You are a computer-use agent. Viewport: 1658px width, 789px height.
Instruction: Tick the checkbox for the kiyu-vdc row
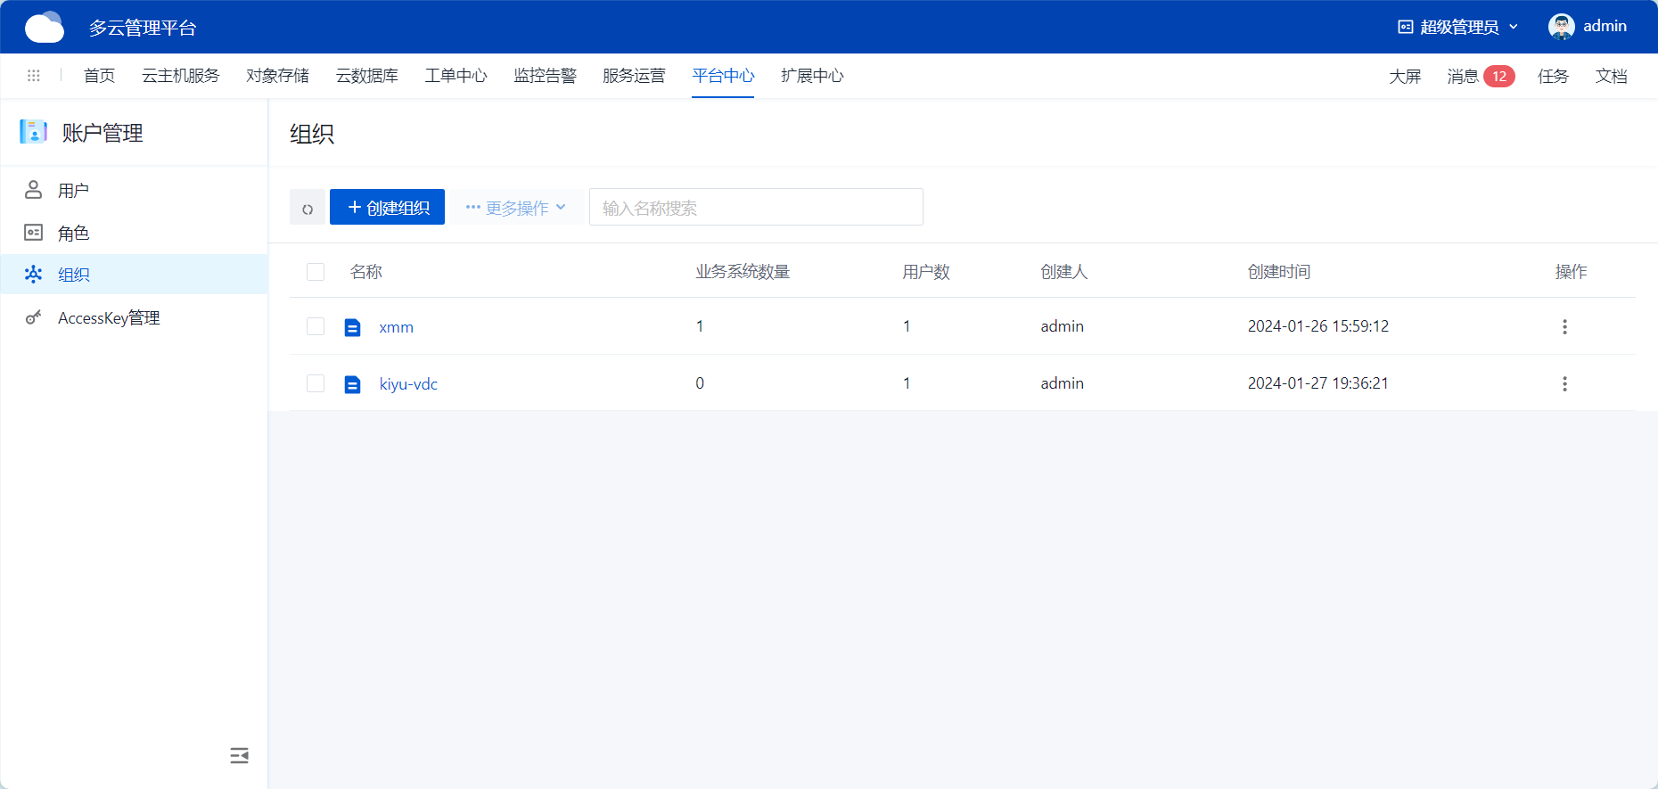click(316, 383)
